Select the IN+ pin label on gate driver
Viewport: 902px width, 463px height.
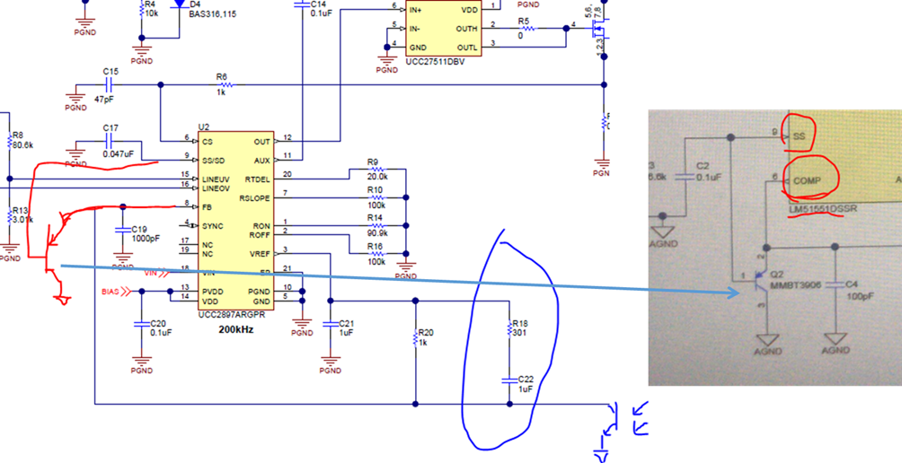pos(415,10)
